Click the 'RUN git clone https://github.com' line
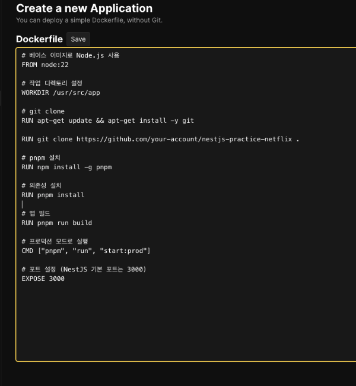356x386 pixels. tap(160, 140)
